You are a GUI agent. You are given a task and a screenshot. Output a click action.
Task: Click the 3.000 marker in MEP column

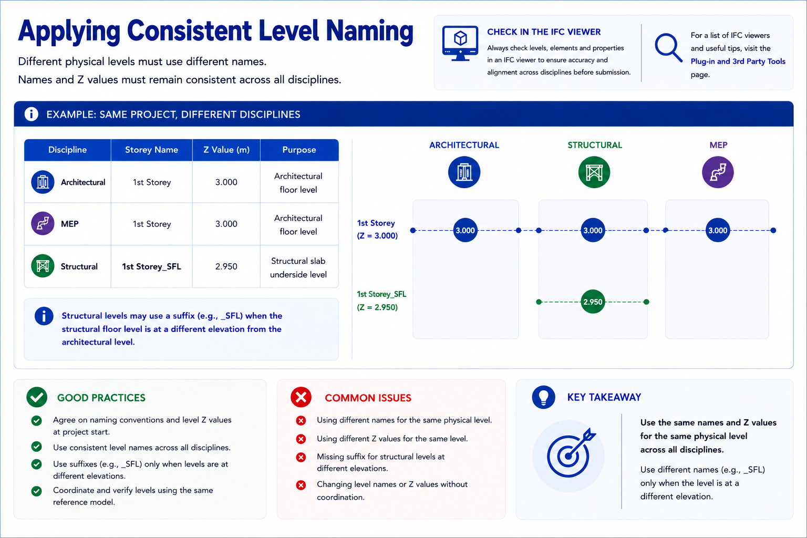point(718,230)
